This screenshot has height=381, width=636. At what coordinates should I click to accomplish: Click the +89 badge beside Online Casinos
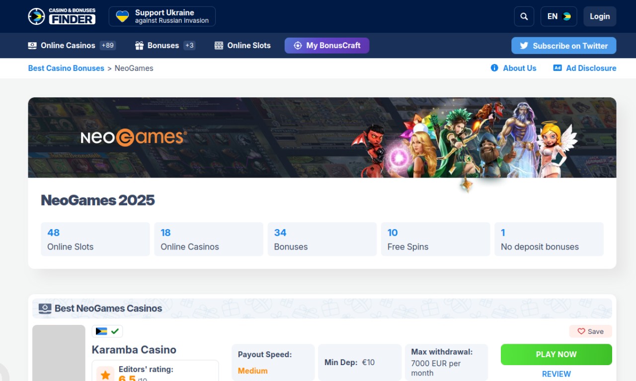point(108,46)
